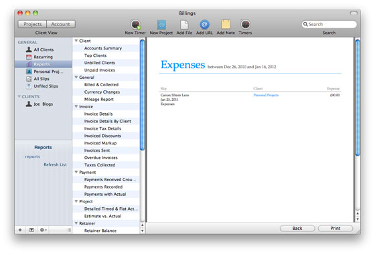The height and width of the screenshot is (254, 375).
Task: Click the report list scroll down arrow
Action: pos(142,231)
